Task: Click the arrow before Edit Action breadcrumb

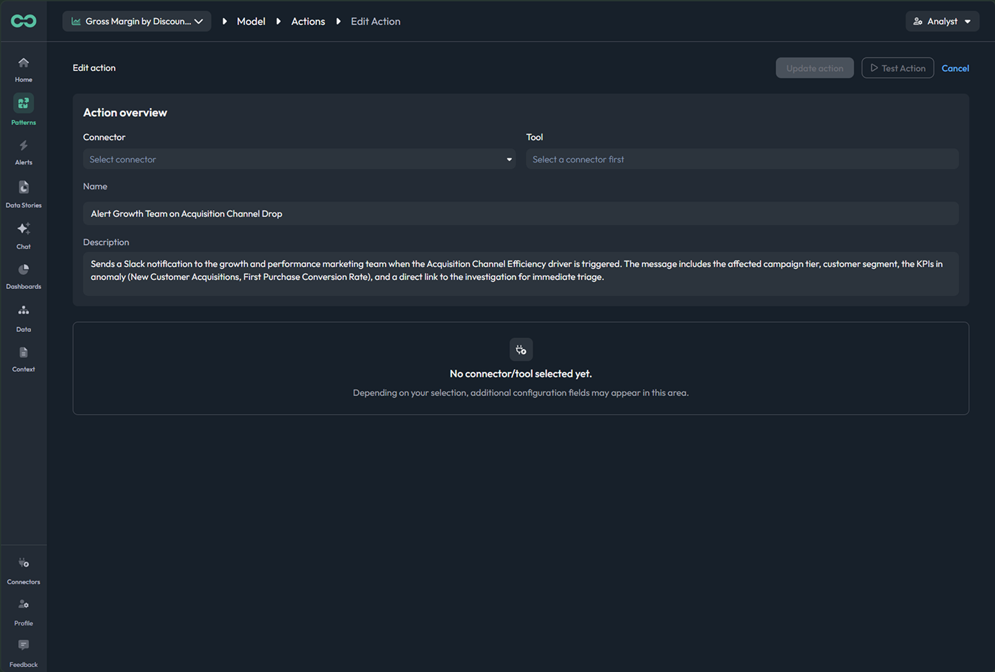Action: [339, 21]
